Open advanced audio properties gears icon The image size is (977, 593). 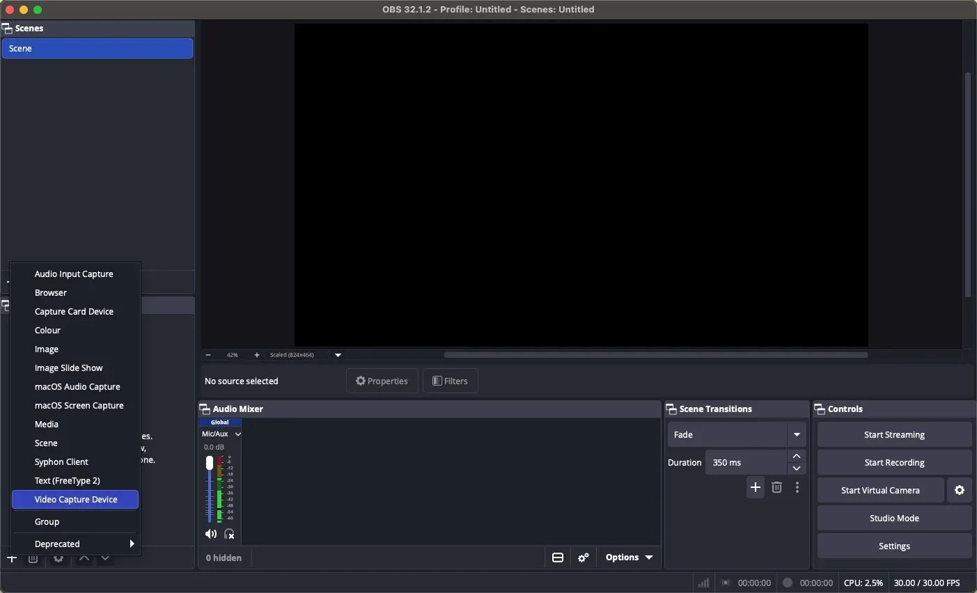[x=585, y=558]
